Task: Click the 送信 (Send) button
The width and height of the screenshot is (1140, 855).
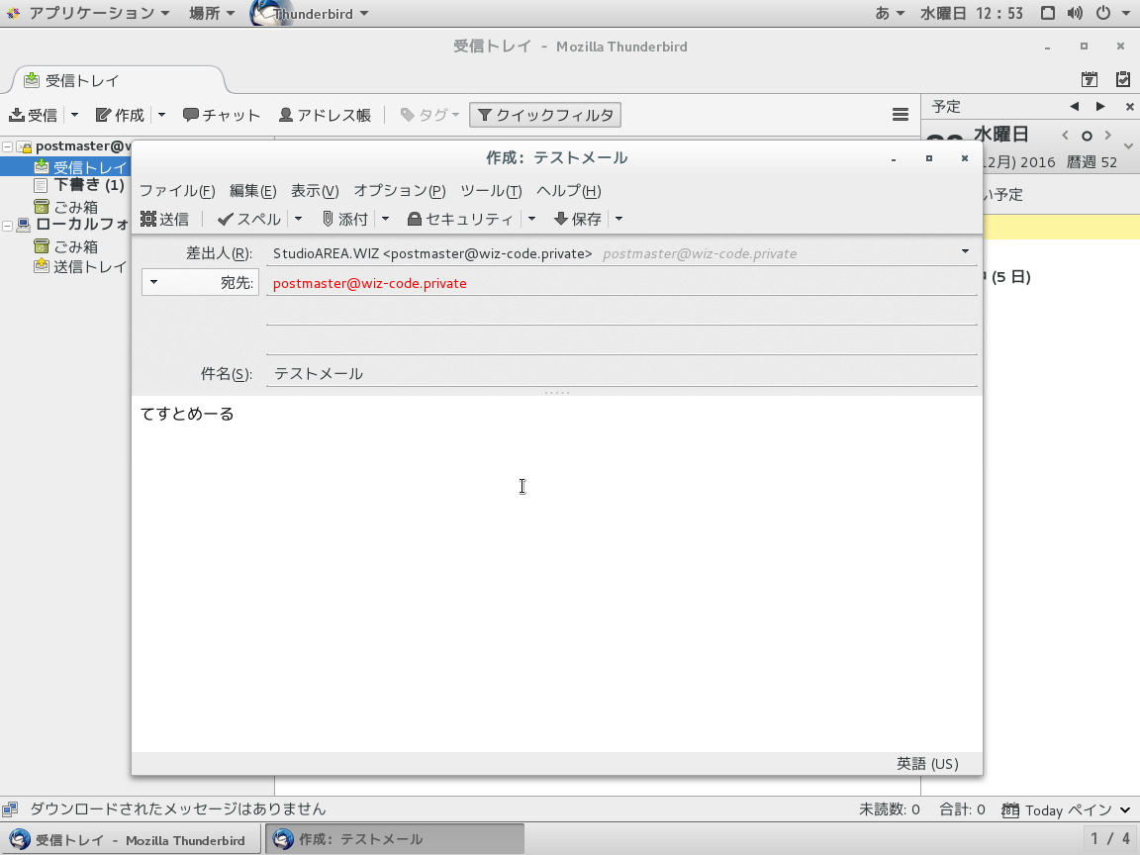Action: (165, 219)
